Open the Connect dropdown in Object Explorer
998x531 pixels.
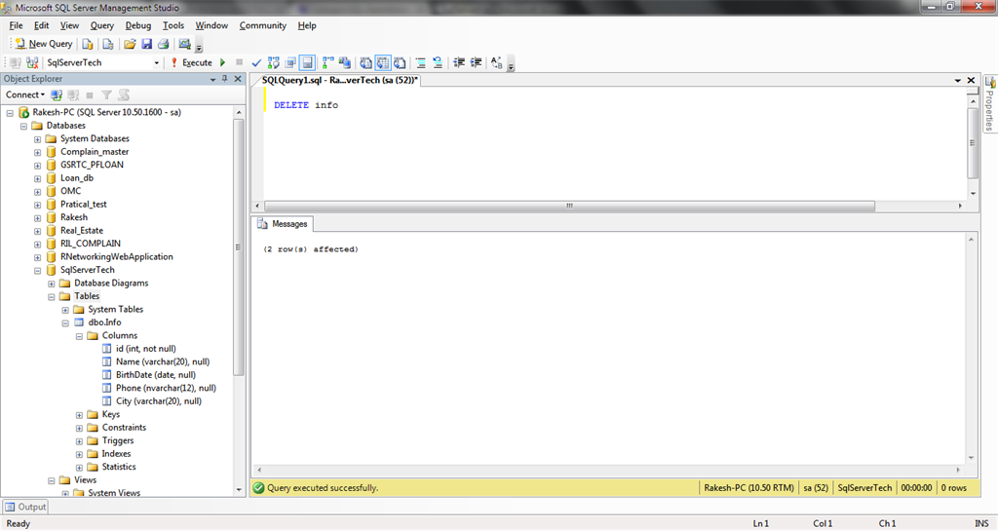[25, 95]
